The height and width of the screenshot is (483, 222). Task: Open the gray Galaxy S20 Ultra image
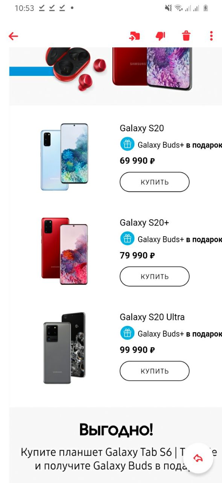pyautogui.click(x=64, y=348)
